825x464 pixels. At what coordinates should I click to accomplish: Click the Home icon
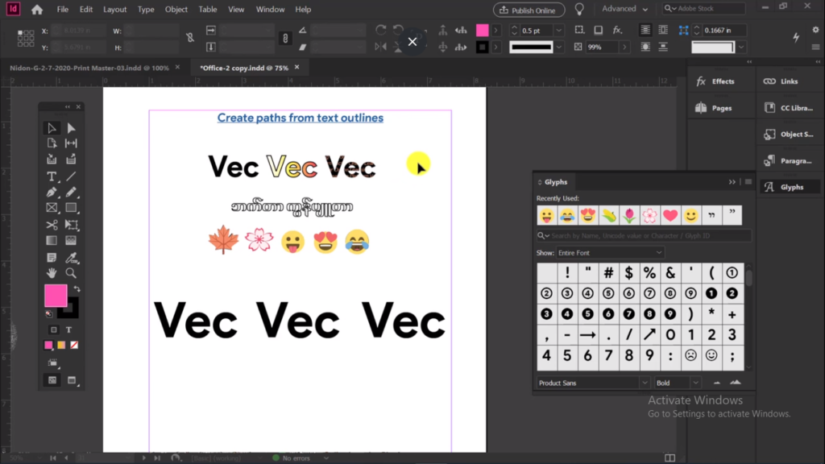point(37,10)
